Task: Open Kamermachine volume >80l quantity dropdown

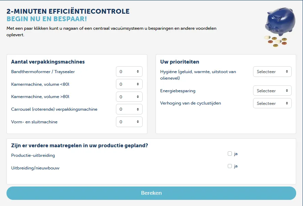Action: tap(129, 97)
